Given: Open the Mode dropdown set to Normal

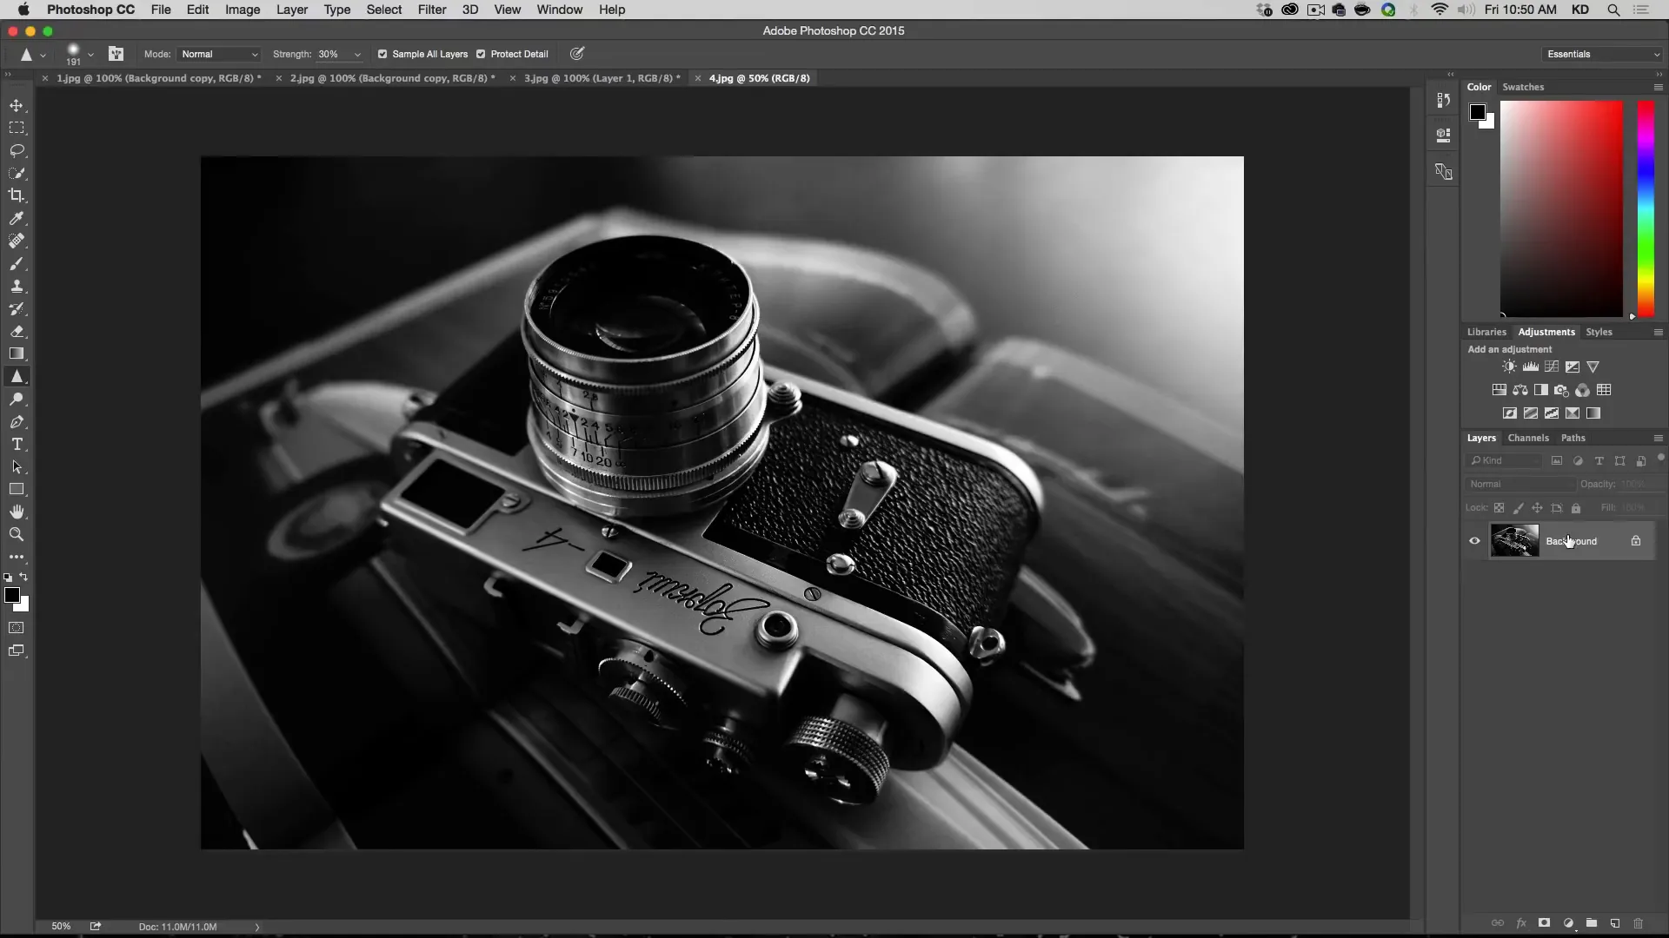Looking at the screenshot, I should pyautogui.click(x=219, y=54).
